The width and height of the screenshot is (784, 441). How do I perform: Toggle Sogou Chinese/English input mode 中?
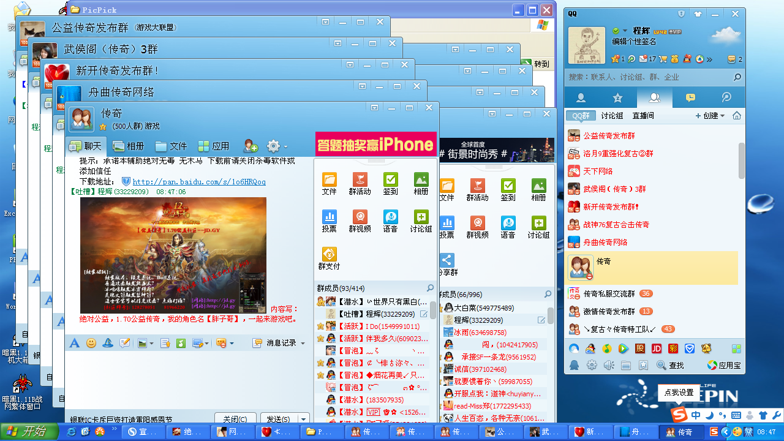pyautogui.click(x=696, y=415)
